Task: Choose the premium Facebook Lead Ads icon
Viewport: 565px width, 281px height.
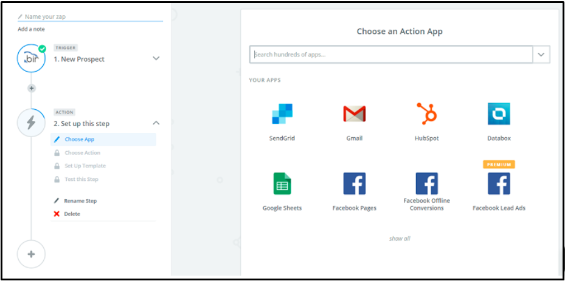Action: (499, 183)
